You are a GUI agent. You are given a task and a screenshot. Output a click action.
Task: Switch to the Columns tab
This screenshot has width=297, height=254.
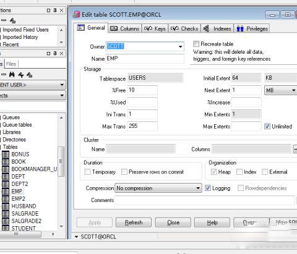(124, 28)
